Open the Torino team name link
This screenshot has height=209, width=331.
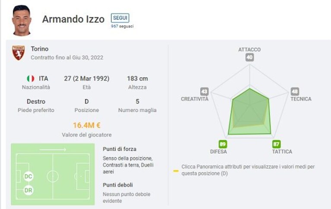pos(40,49)
